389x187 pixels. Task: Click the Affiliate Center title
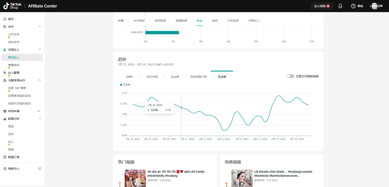43,6
